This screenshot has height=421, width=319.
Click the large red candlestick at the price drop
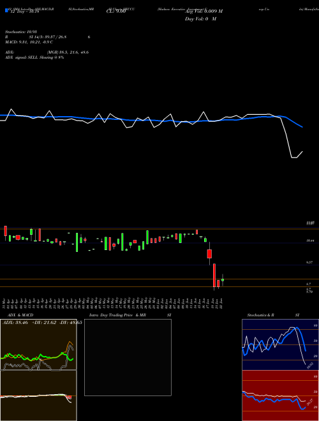214,276
